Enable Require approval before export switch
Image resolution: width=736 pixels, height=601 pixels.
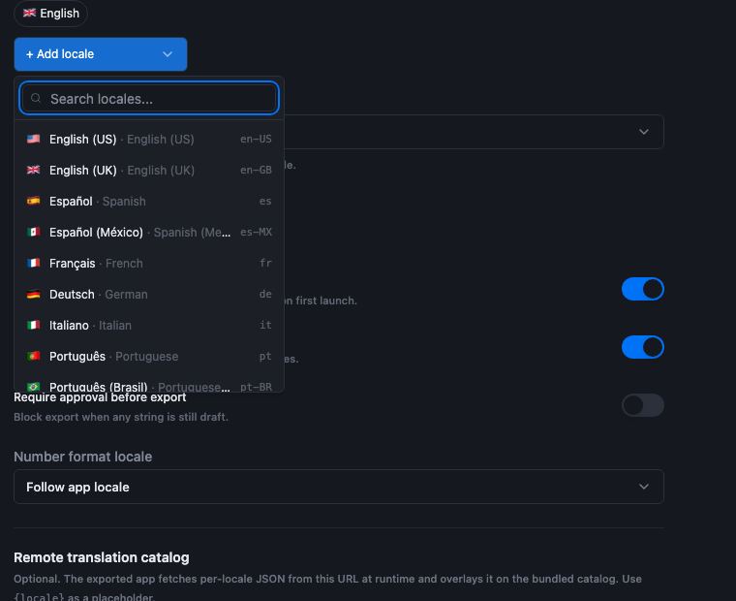click(643, 405)
